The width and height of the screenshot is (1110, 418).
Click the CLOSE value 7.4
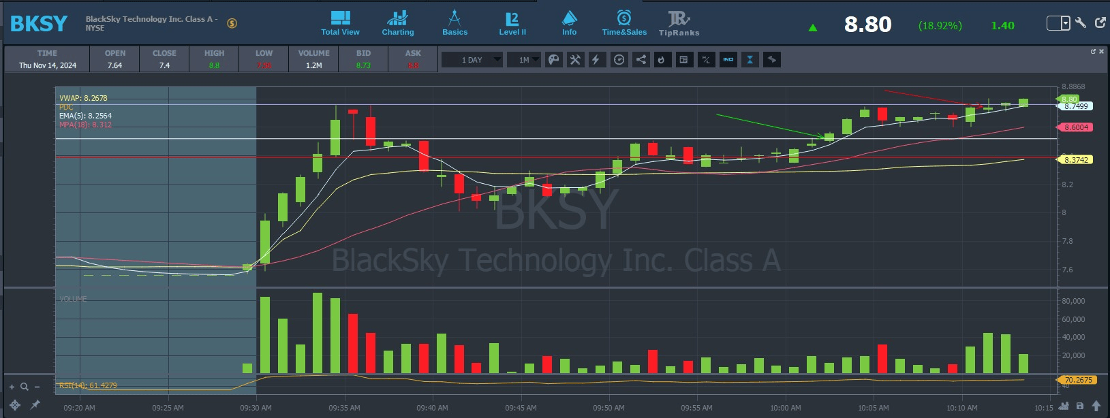pos(164,65)
